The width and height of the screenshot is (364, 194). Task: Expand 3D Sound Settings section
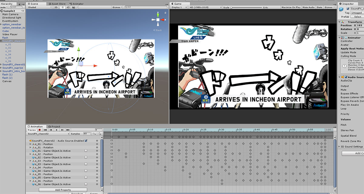(339, 147)
